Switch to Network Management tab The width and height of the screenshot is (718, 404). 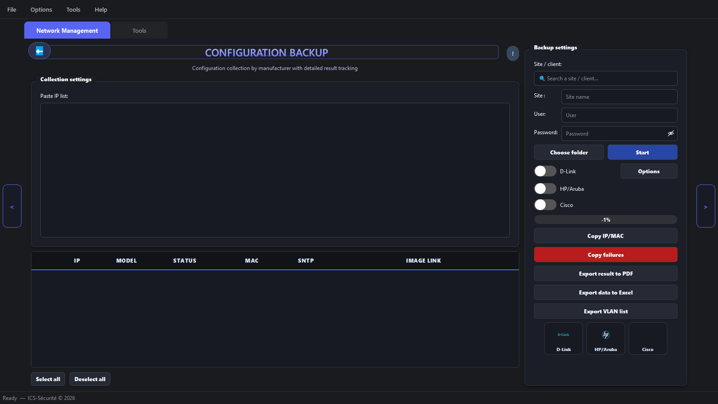pyautogui.click(x=67, y=31)
